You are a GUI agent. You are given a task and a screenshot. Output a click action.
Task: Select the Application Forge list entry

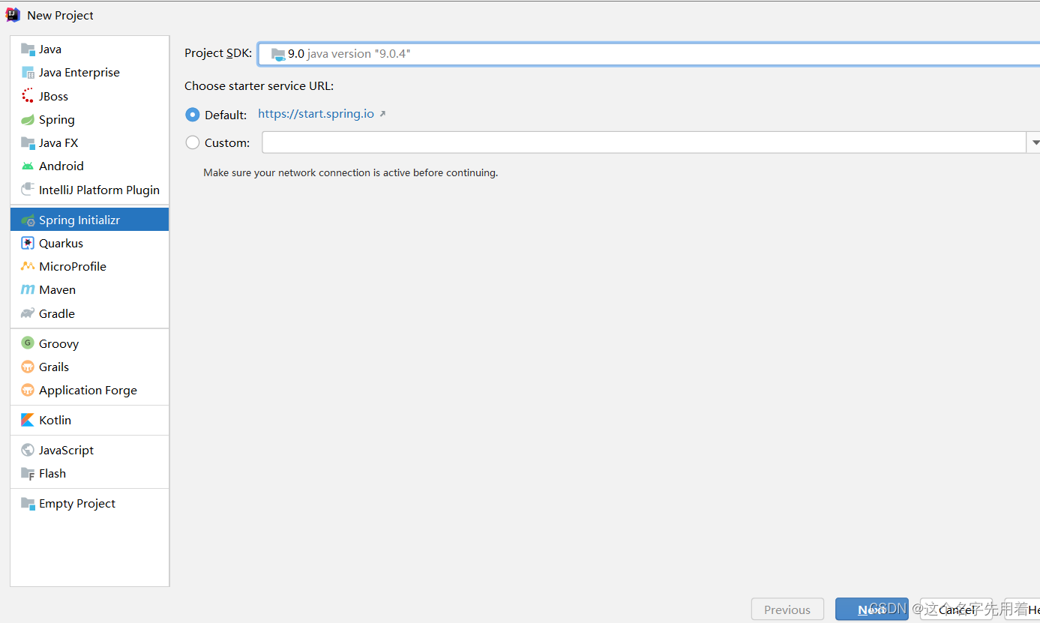click(89, 391)
